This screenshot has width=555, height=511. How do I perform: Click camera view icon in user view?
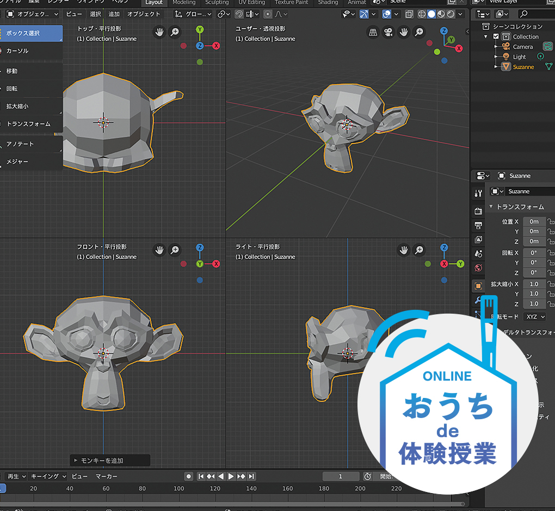coord(388,32)
